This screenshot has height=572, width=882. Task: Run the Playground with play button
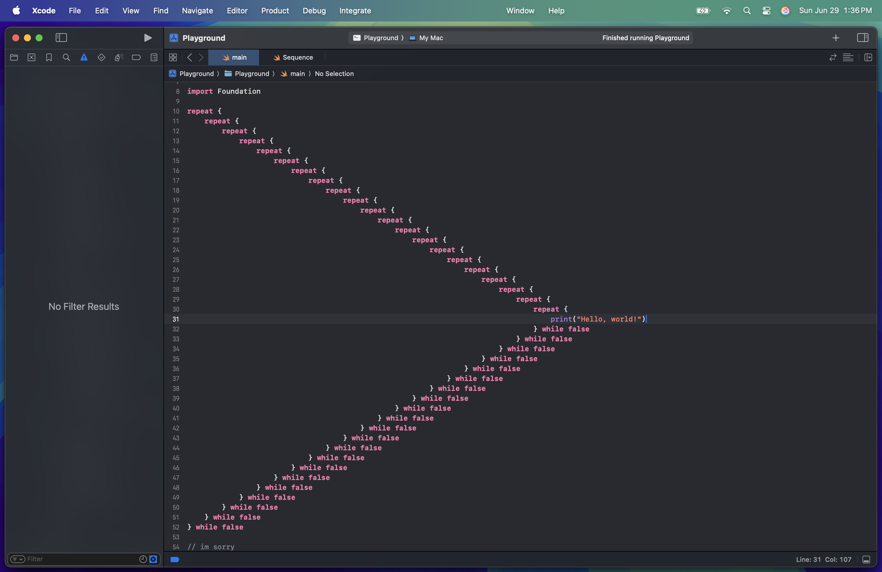click(148, 37)
